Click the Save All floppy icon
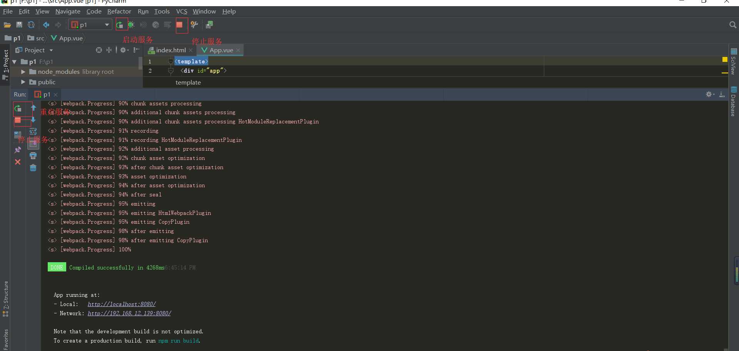Screen dimensions: 739x351 pyautogui.click(x=19, y=25)
